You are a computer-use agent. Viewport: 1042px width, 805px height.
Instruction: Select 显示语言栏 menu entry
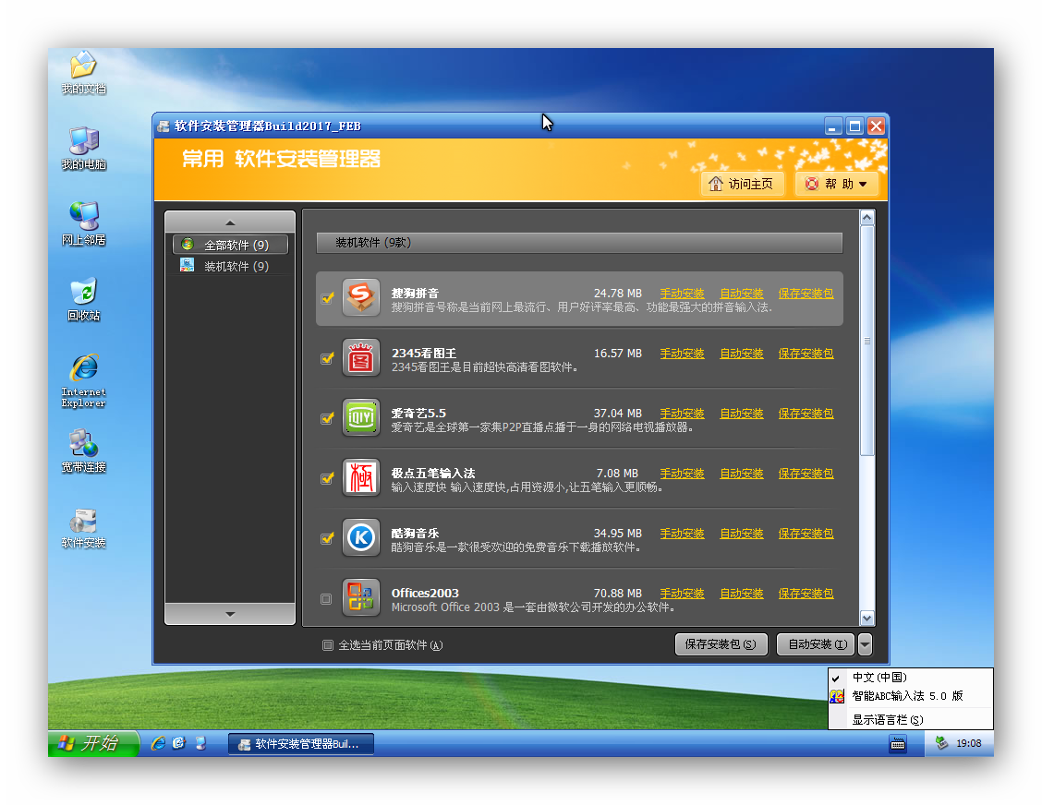[911, 720]
